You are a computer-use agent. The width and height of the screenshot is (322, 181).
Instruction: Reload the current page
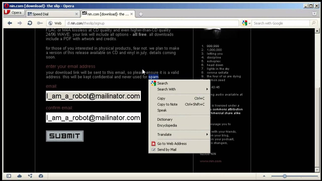pos(30,23)
